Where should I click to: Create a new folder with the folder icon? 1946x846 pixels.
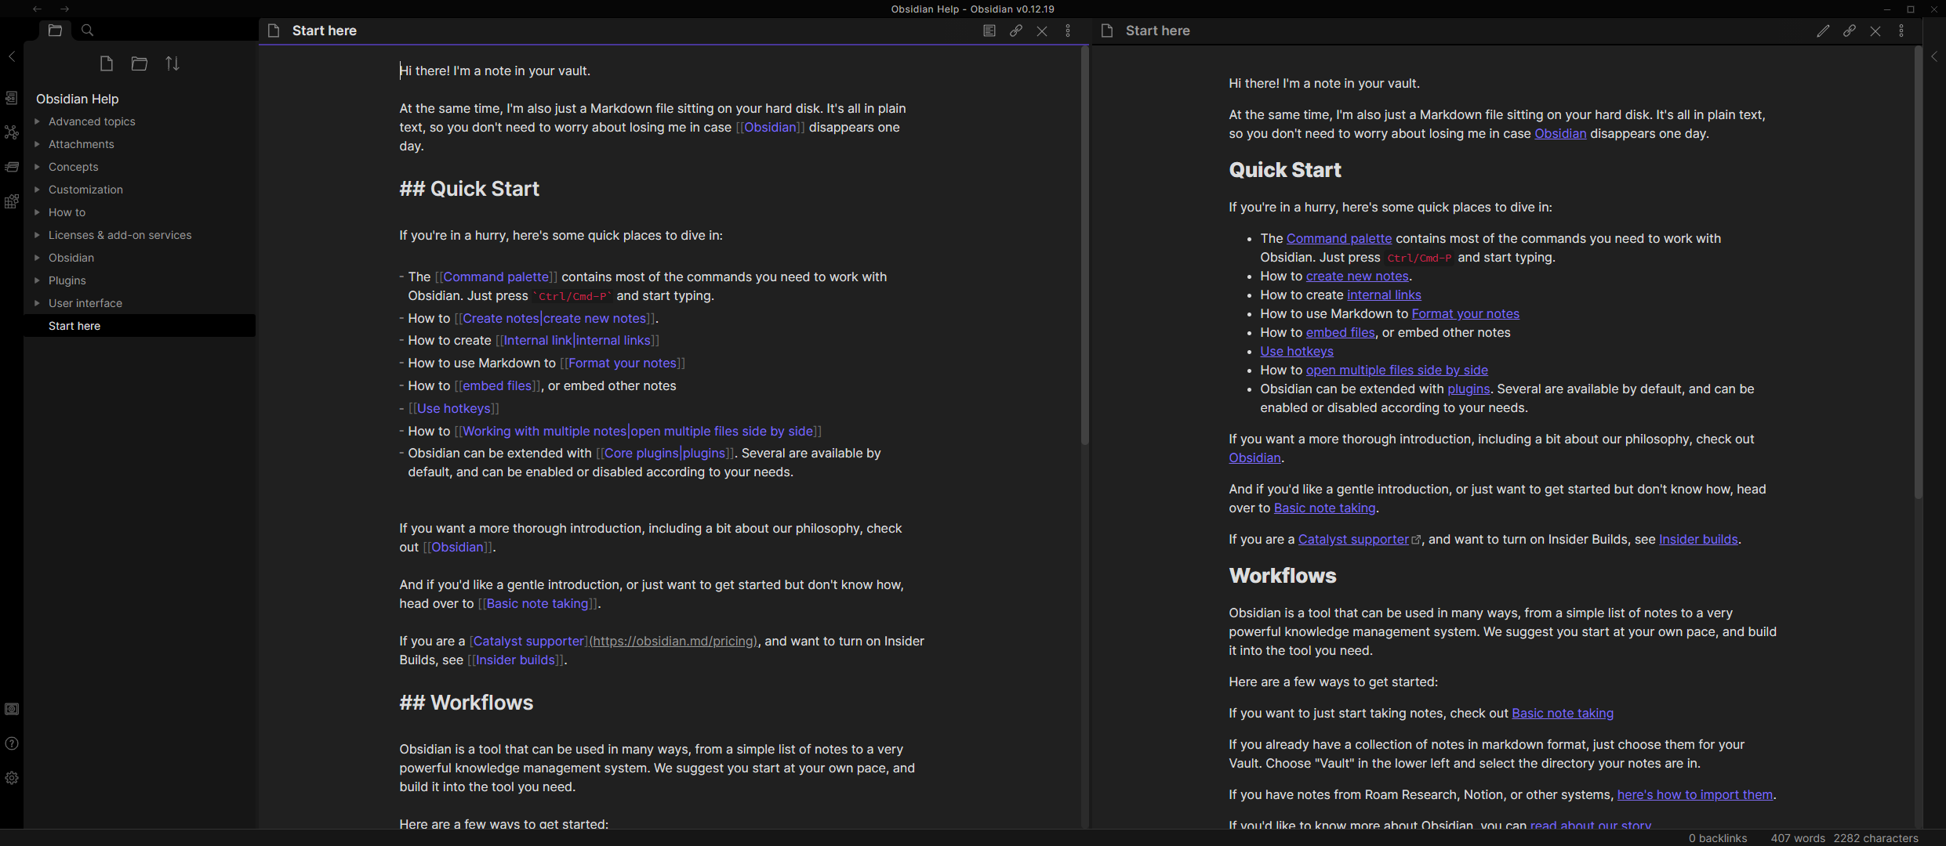[x=140, y=63]
